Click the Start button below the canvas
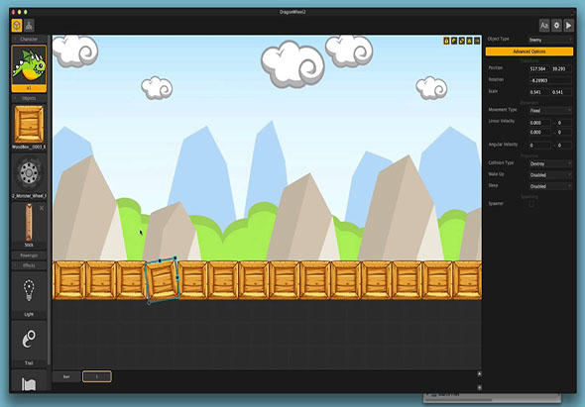The height and width of the screenshot is (407, 585). (x=66, y=377)
